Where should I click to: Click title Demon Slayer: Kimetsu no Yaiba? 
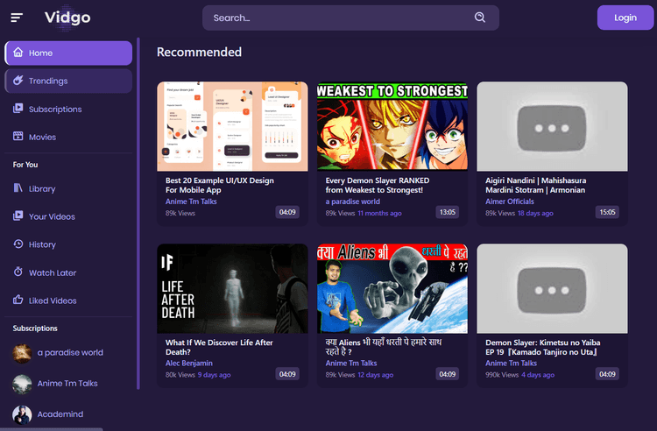pyautogui.click(x=542, y=347)
